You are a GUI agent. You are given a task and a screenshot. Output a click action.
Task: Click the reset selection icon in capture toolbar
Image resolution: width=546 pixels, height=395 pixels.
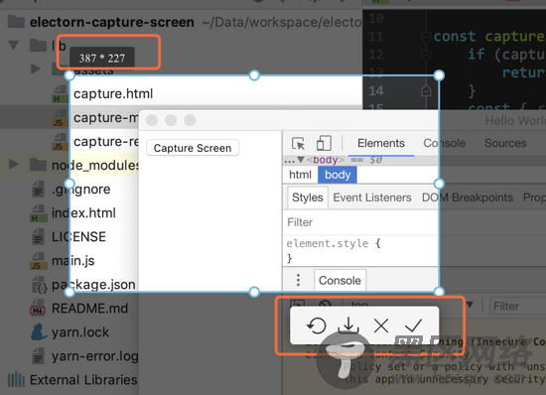pyautogui.click(x=316, y=326)
